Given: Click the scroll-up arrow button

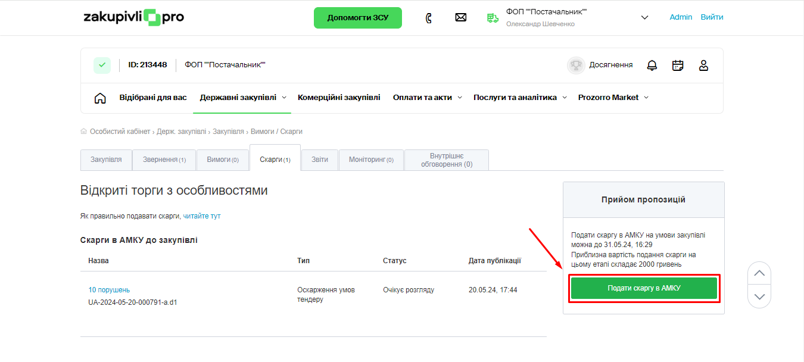Looking at the screenshot, I should pyautogui.click(x=759, y=273).
